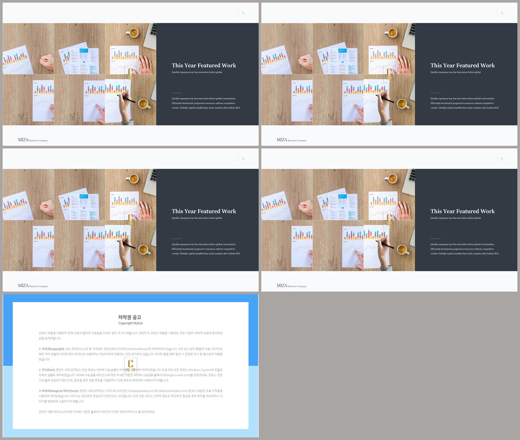The image size is (520, 440).
Task: Click the '1. 저작권(copyright)' paragraph
Action: click(x=131, y=354)
